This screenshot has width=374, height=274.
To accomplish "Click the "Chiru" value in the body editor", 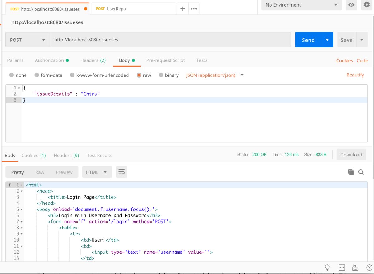I will (x=90, y=94).
